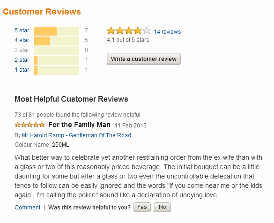Open the 14 reviews link

(x=167, y=32)
